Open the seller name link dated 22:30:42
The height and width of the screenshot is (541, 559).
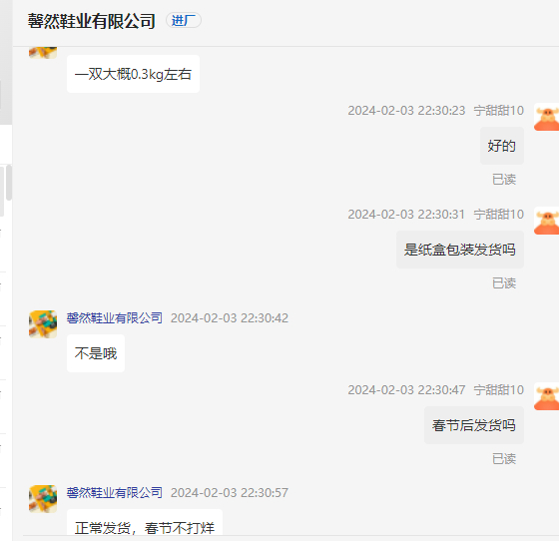115,317
